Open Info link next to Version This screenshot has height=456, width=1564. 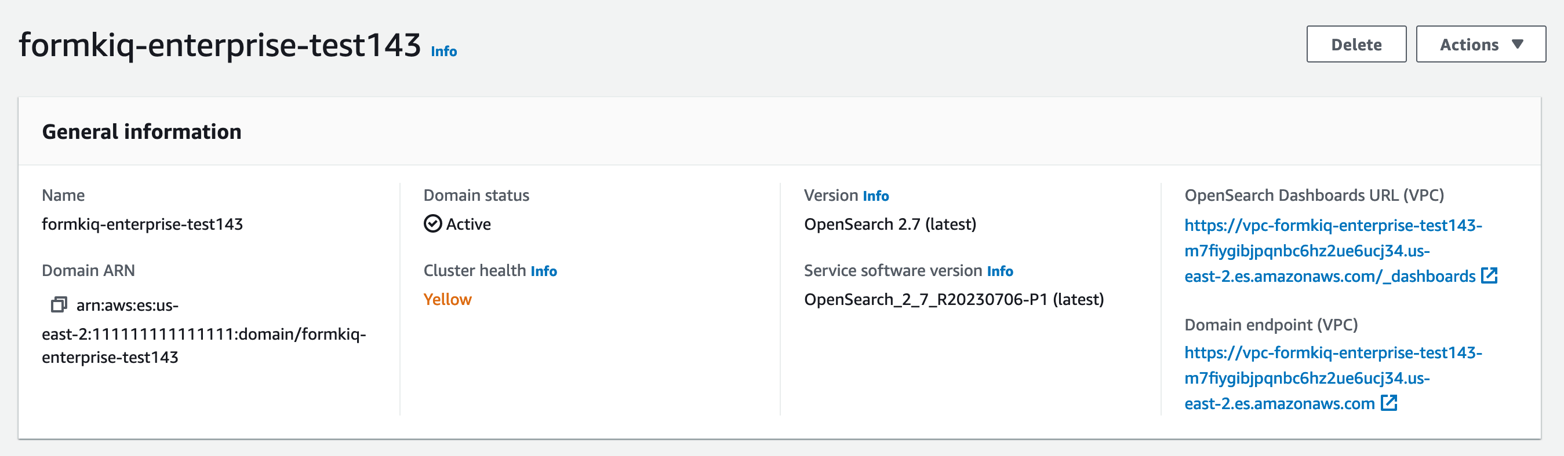pos(875,196)
